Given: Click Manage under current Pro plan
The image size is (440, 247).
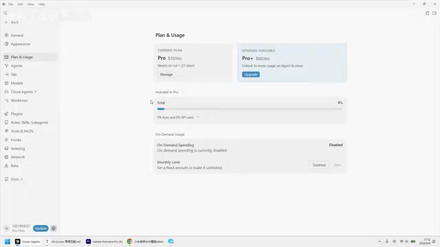Looking at the screenshot, I should coord(166,75).
